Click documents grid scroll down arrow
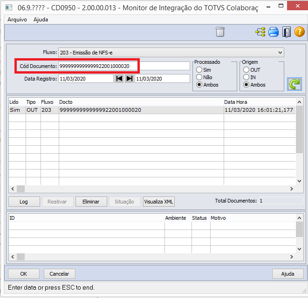 coord(299,181)
